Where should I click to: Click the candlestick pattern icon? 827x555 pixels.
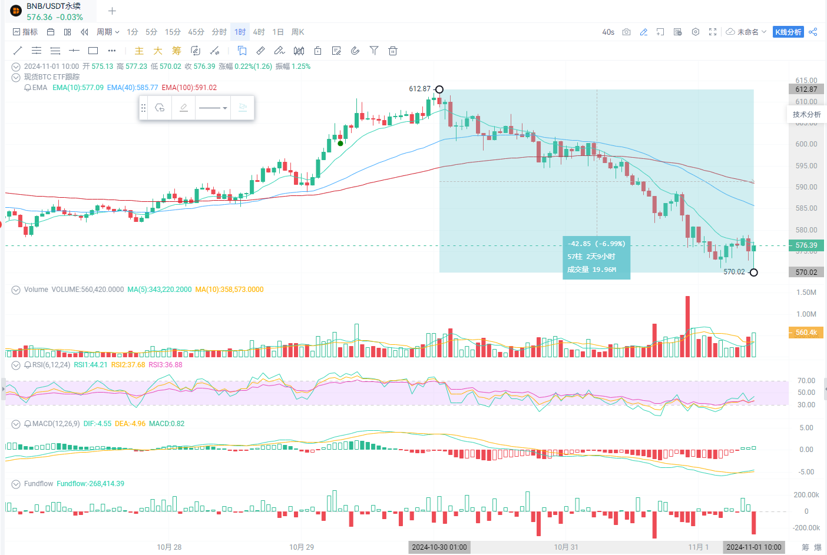click(299, 51)
